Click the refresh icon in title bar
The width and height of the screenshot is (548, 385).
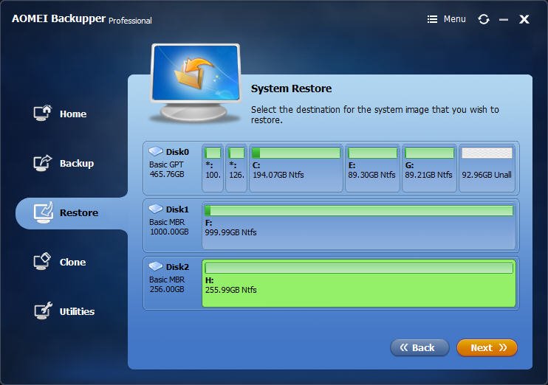point(484,19)
